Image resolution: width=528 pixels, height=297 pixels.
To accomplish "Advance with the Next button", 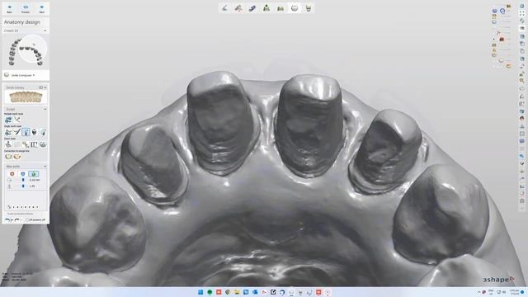I will 42,9.
